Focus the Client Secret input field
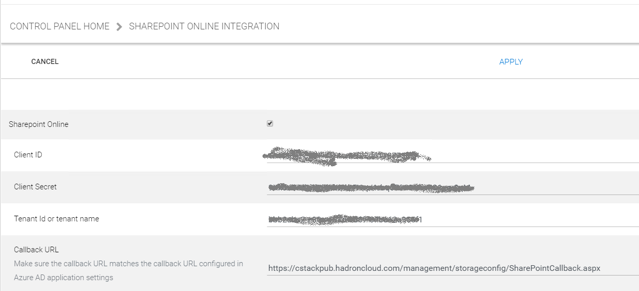 tap(453, 187)
